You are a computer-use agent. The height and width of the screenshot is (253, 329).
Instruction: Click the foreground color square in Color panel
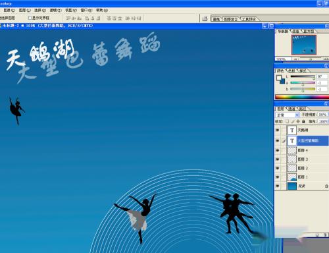tap(279, 78)
